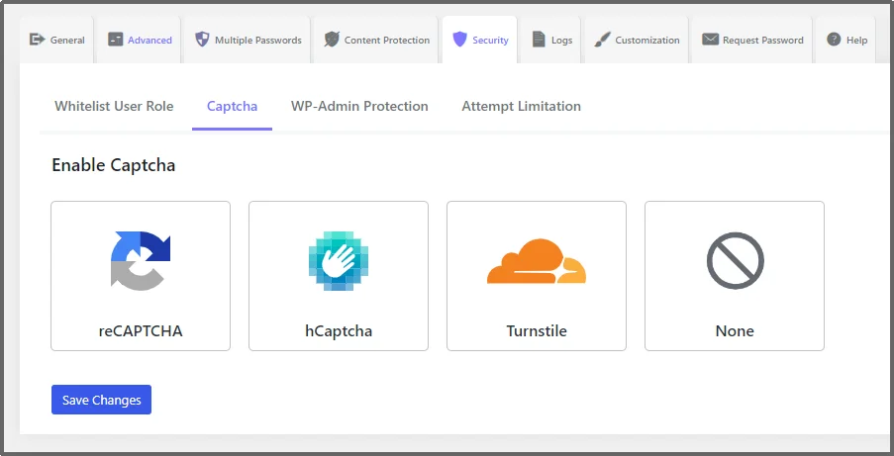Switch to Attempt Limitation sub-tab

[x=521, y=106]
